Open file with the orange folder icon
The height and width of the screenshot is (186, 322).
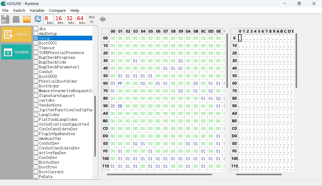27,19
